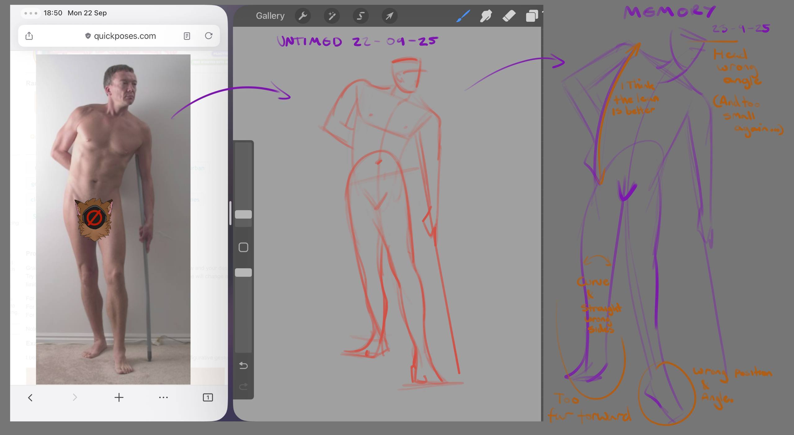Open the Layers panel icon
Image resolution: width=794 pixels, height=435 pixels.
[532, 16]
